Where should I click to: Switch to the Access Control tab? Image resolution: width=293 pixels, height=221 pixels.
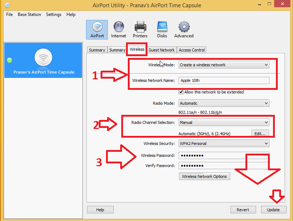192,50
